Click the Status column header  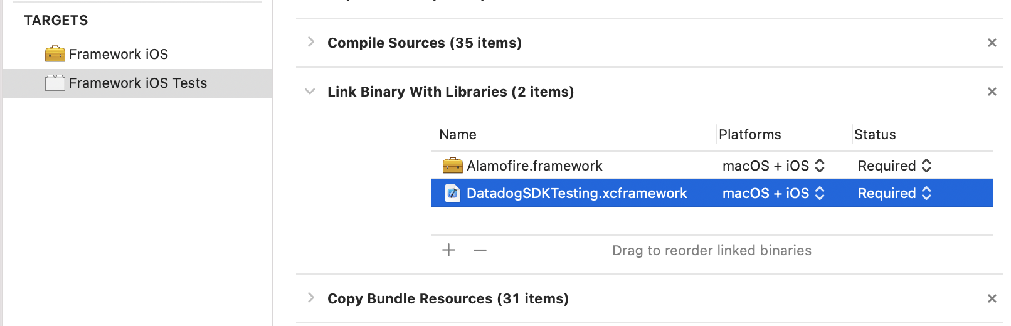point(875,134)
